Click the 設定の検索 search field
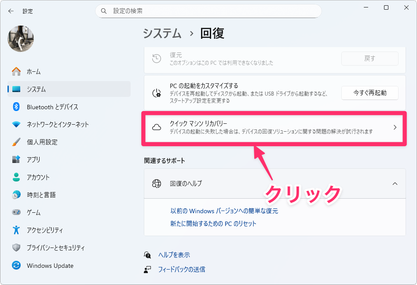 [x=208, y=11]
